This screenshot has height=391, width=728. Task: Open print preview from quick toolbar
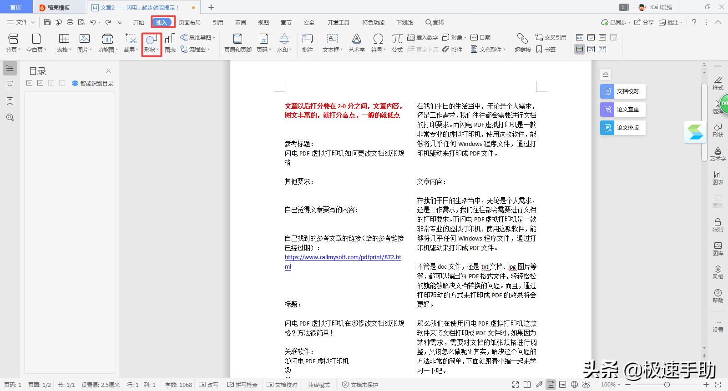(81, 22)
